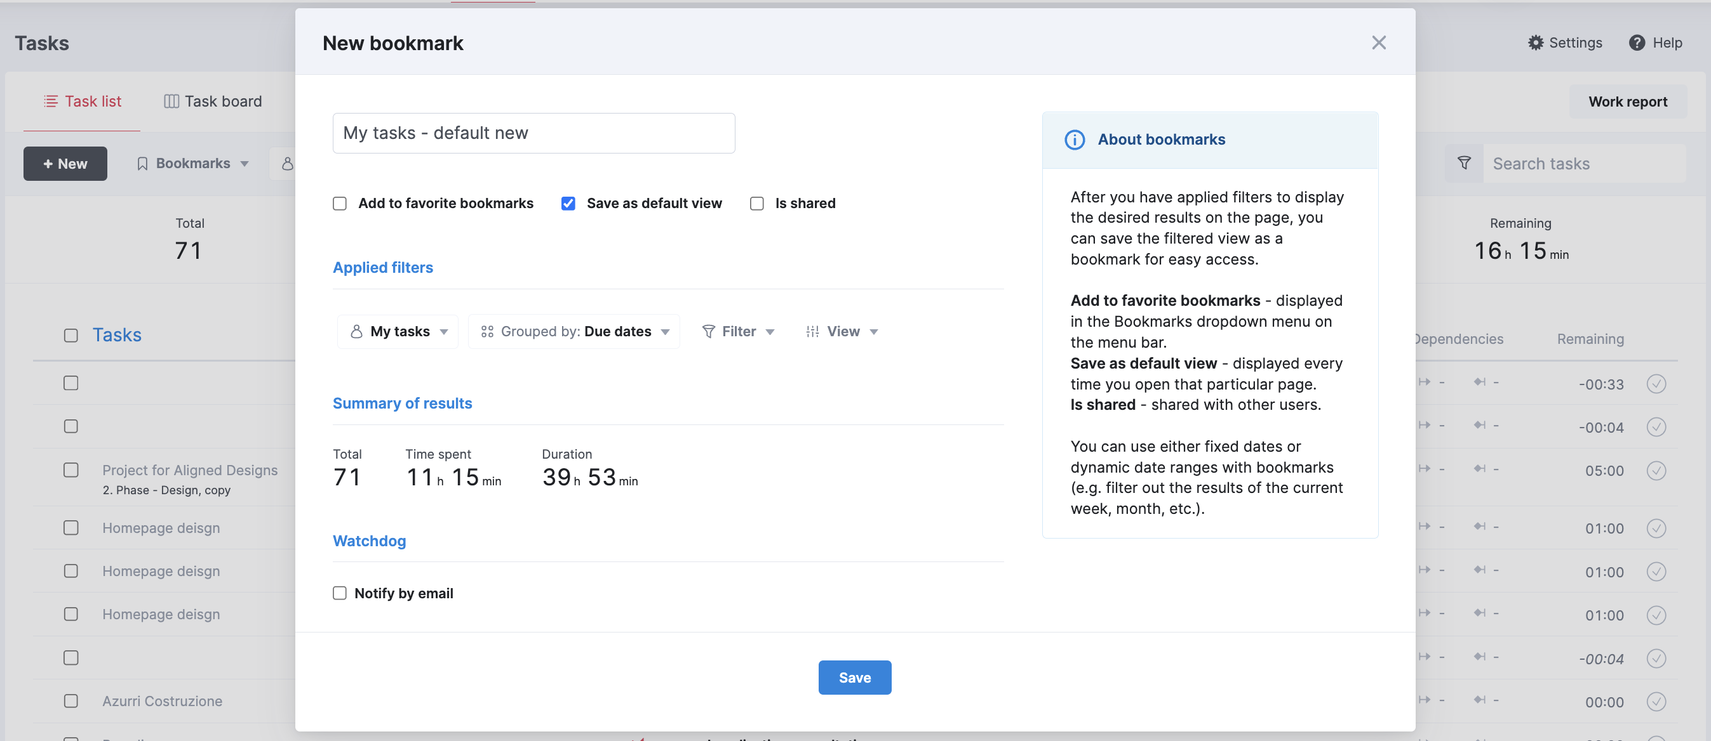Expand the Bookmarks dropdown menu

192,164
